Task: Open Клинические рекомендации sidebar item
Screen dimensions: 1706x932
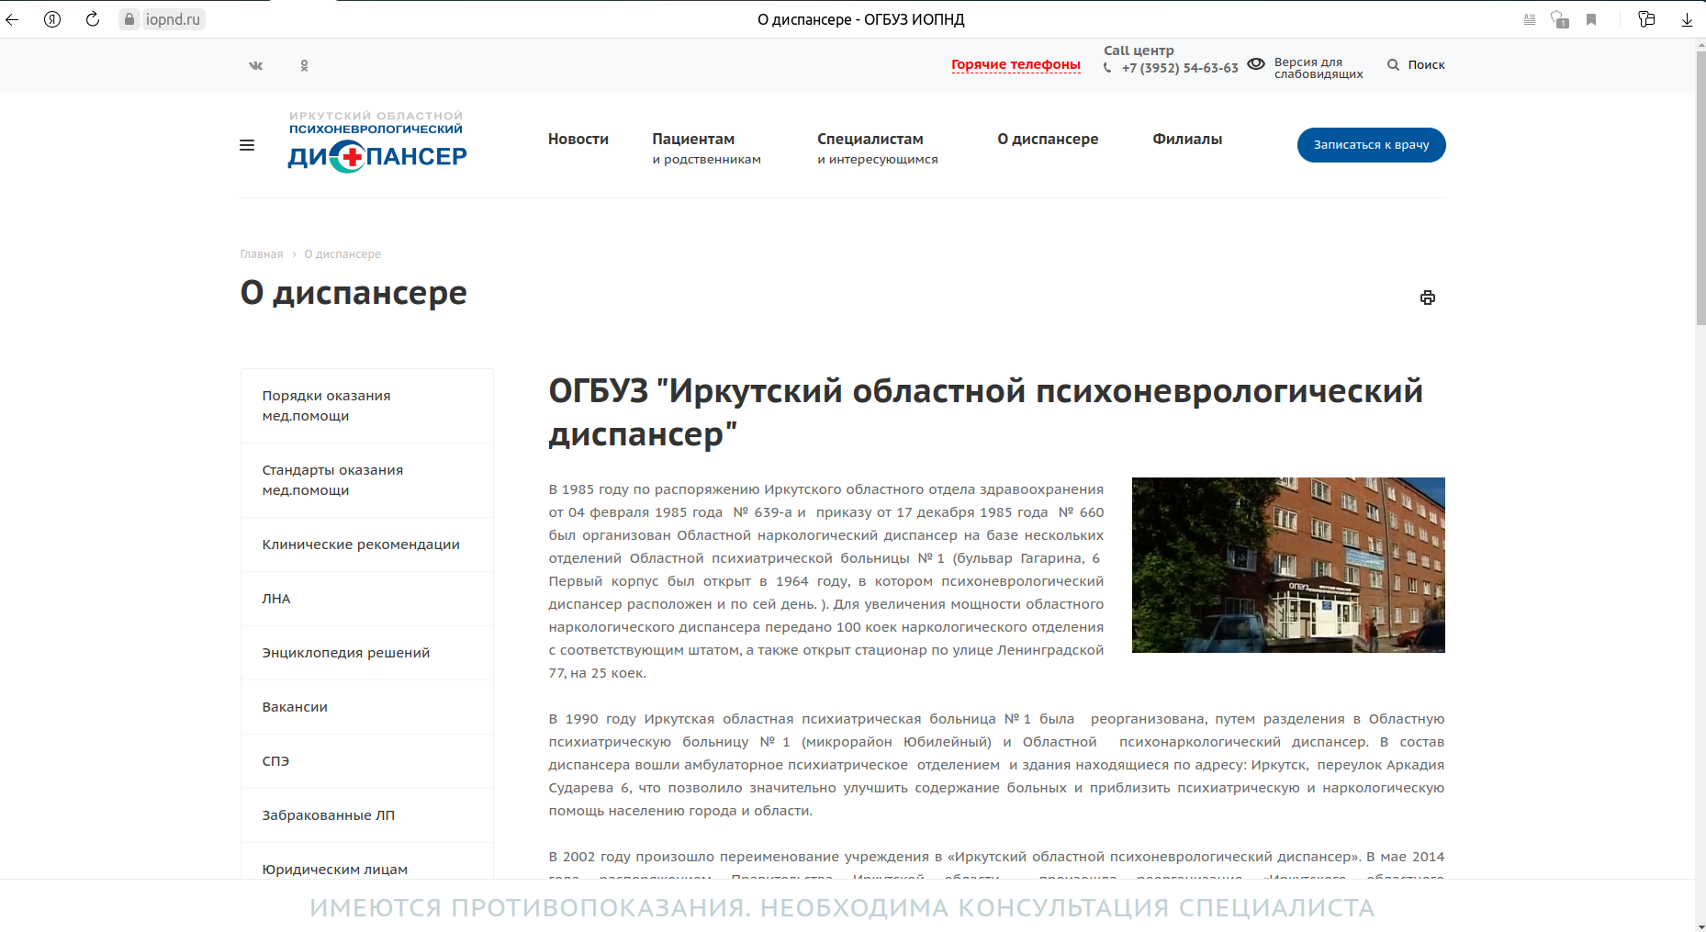Action: pos(367,545)
